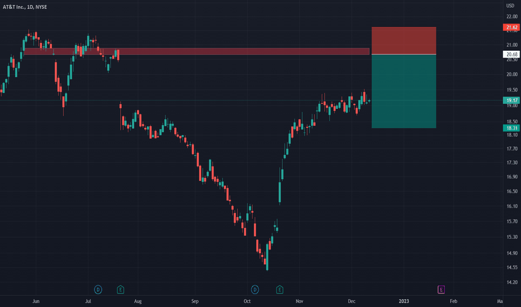This screenshot has height=307, width=521.
Task: Click the purple upcoming earnings marker
Action: (441, 290)
